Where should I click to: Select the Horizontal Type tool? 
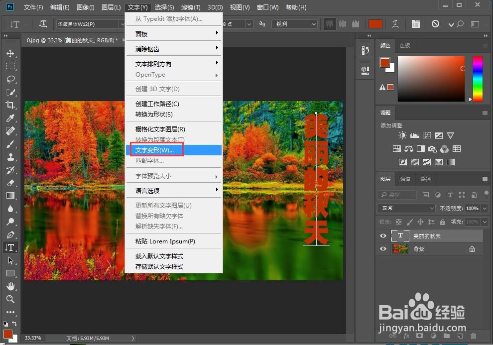point(11,247)
